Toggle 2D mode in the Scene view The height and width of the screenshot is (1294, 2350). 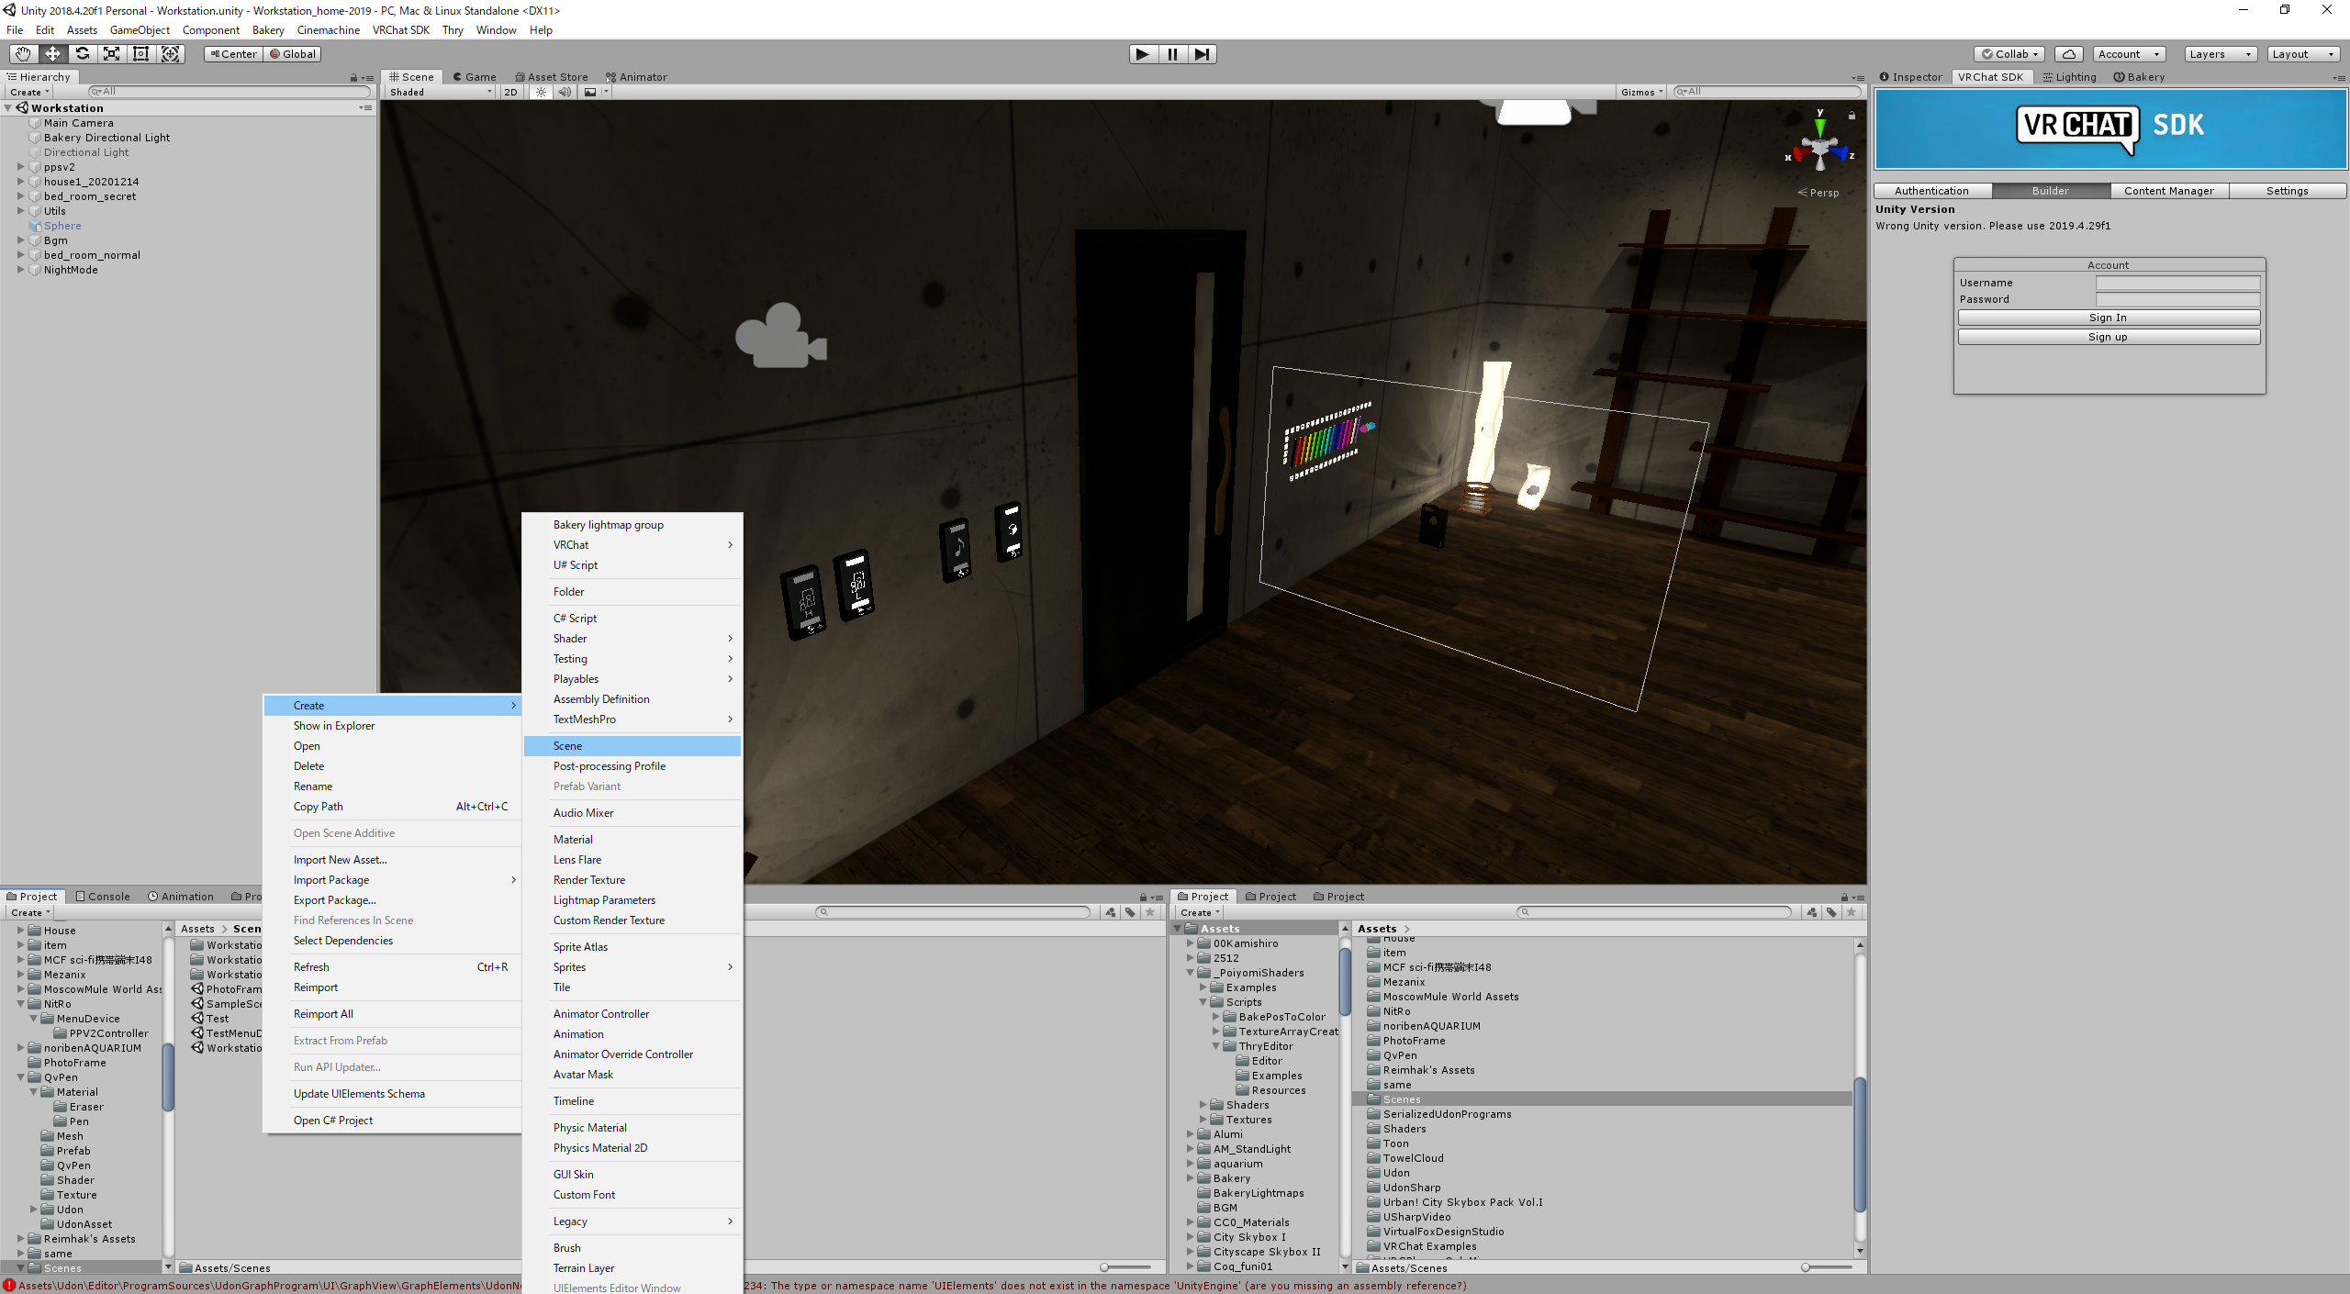click(x=510, y=91)
